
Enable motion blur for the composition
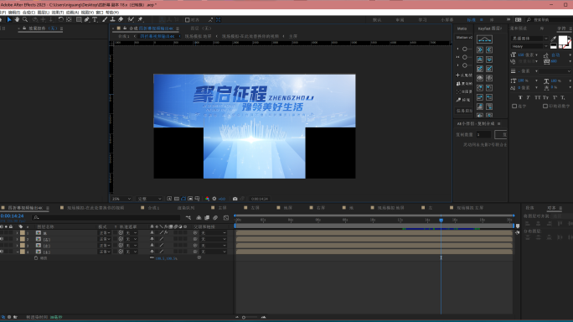(x=215, y=218)
